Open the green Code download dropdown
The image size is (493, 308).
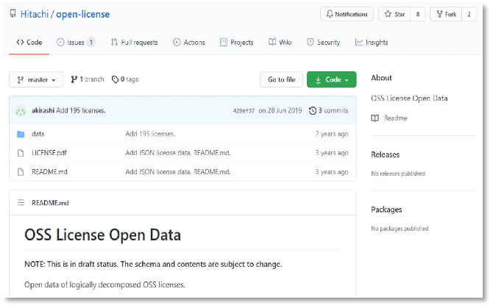[331, 79]
